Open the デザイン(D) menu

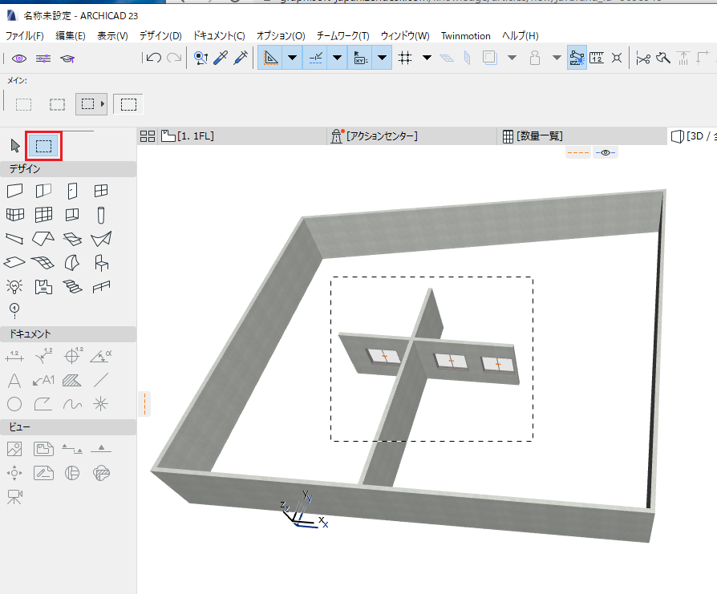point(160,35)
